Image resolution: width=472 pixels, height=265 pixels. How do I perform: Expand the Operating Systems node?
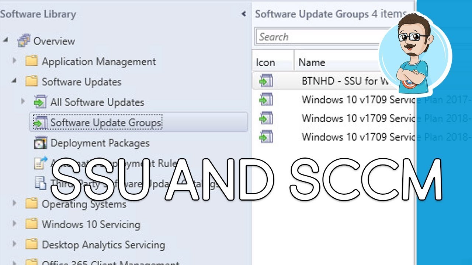(x=14, y=203)
